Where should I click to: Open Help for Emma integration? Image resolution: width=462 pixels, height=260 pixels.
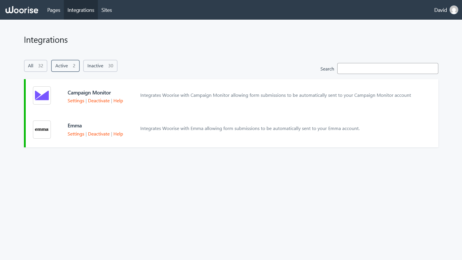click(x=118, y=134)
